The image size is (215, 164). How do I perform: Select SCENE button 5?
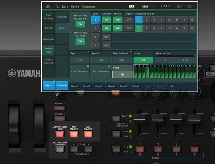click(140, 149)
